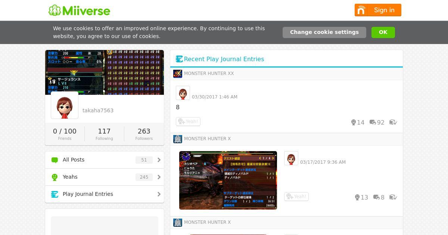The width and height of the screenshot is (448, 235).
Task: Give a Yeah to the 03/17/2017 post
Action: [296, 197]
